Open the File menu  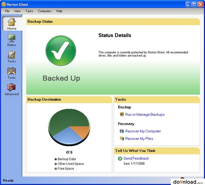click(7, 11)
